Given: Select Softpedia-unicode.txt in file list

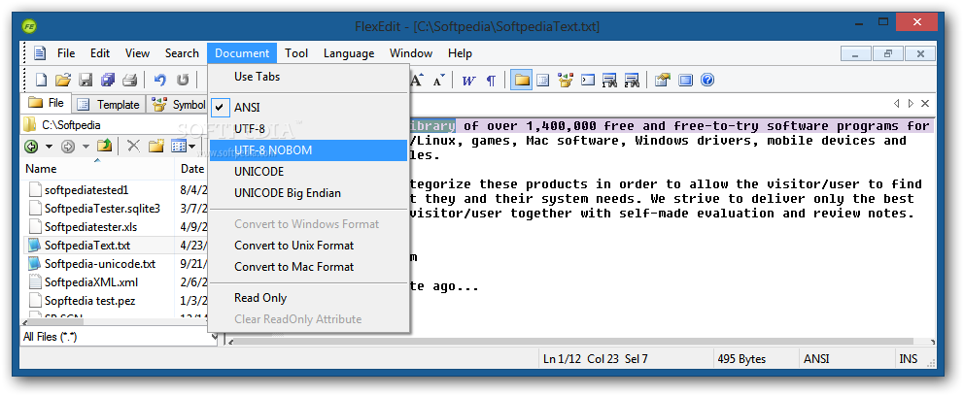Looking at the screenshot, I should [99, 264].
